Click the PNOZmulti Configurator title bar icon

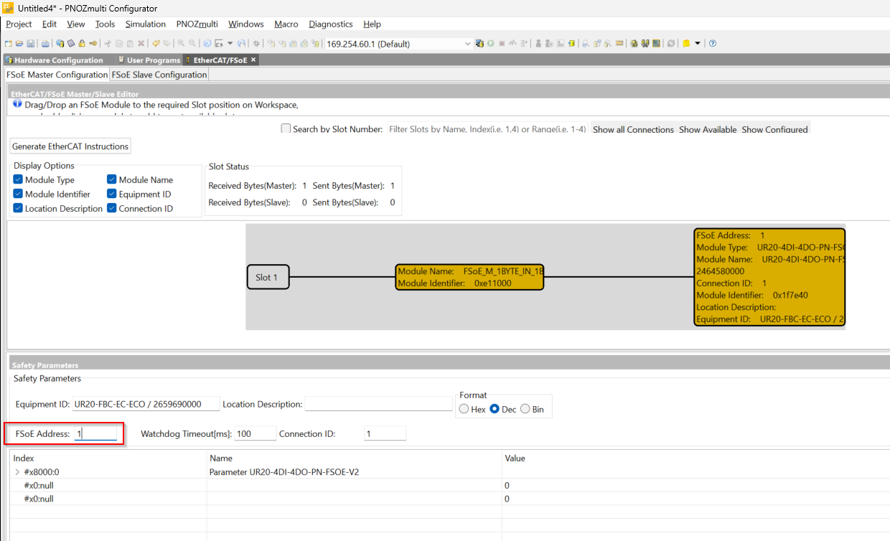coord(8,8)
